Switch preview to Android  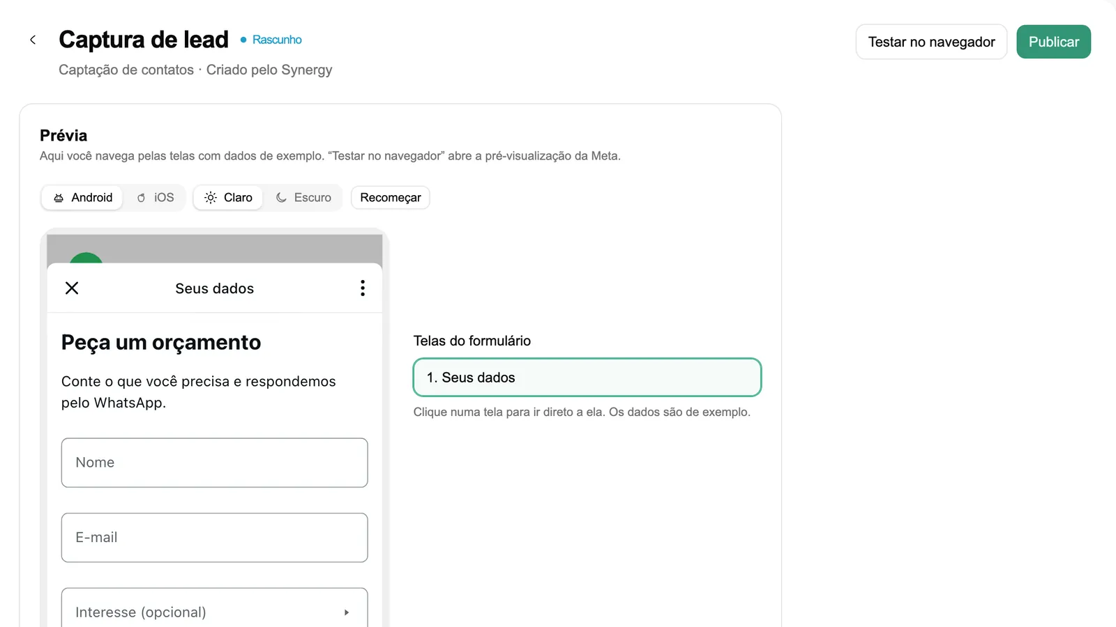(83, 198)
